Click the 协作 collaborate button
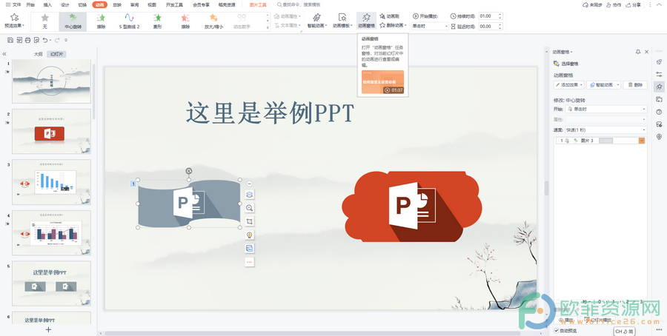This screenshot has width=667, height=336. click(614, 5)
